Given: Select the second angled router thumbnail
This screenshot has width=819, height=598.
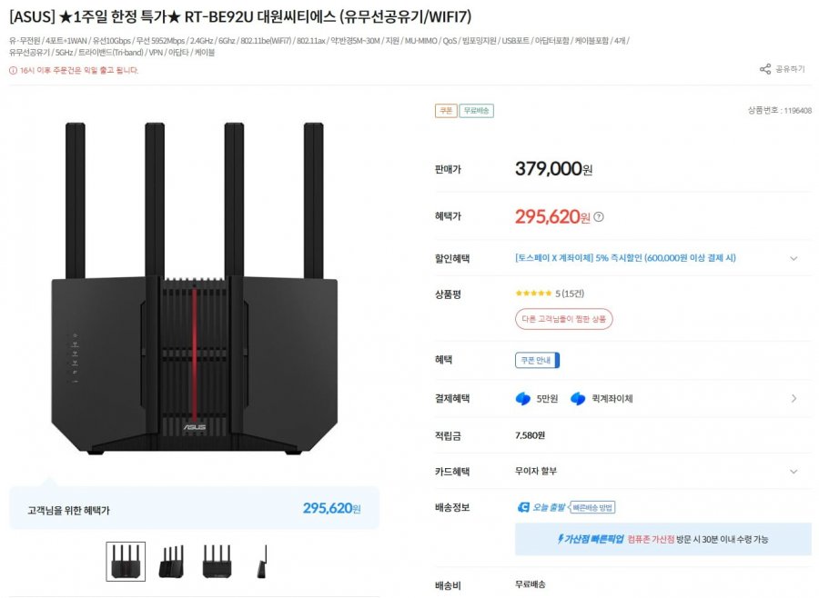Looking at the screenshot, I should 171,562.
